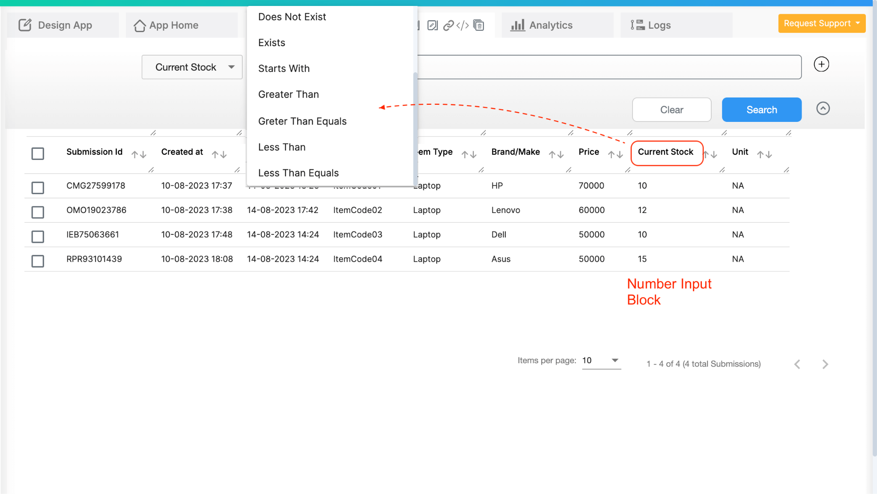The height and width of the screenshot is (494, 877).
Task: Click the Clear button
Action: tap(671, 110)
